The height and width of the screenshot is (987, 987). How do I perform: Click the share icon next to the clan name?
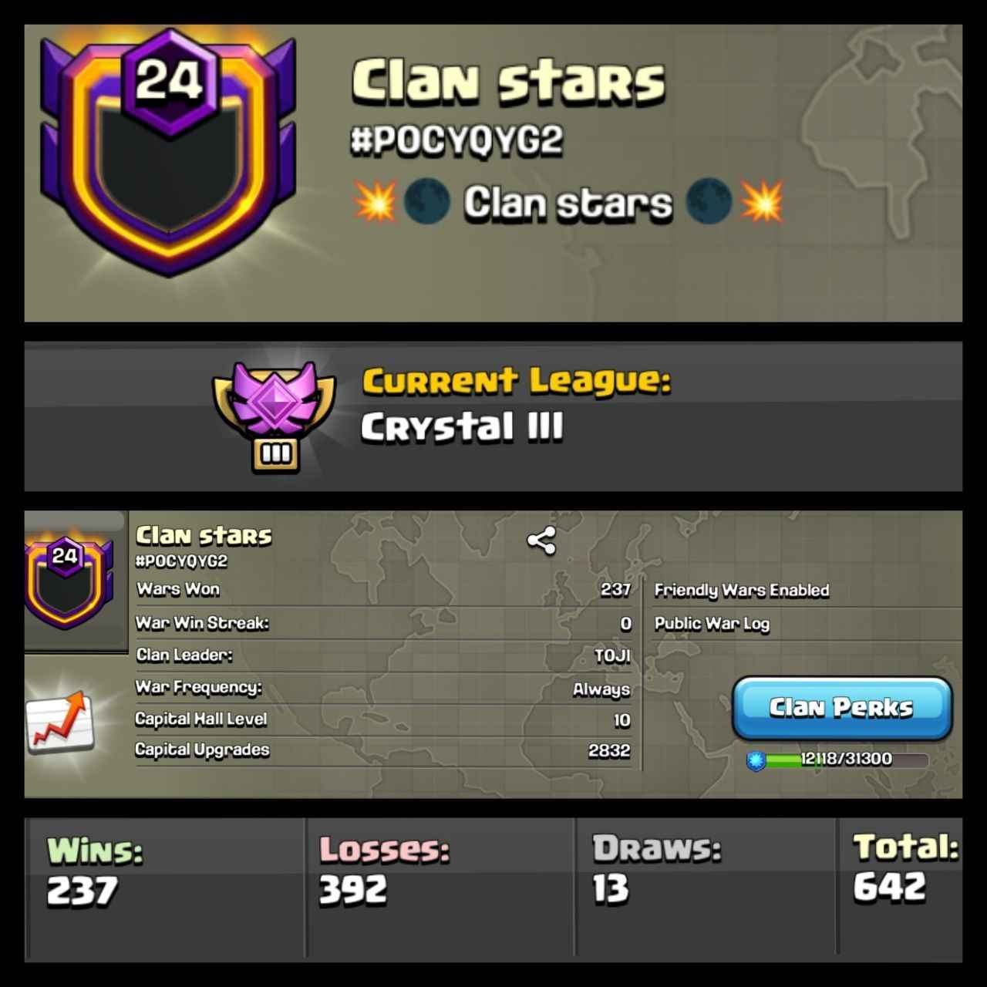pyautogui.click(x=541, y=541)
